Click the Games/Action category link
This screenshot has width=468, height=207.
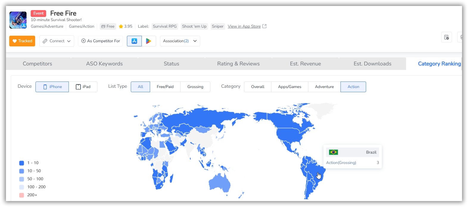click(82, 26)
